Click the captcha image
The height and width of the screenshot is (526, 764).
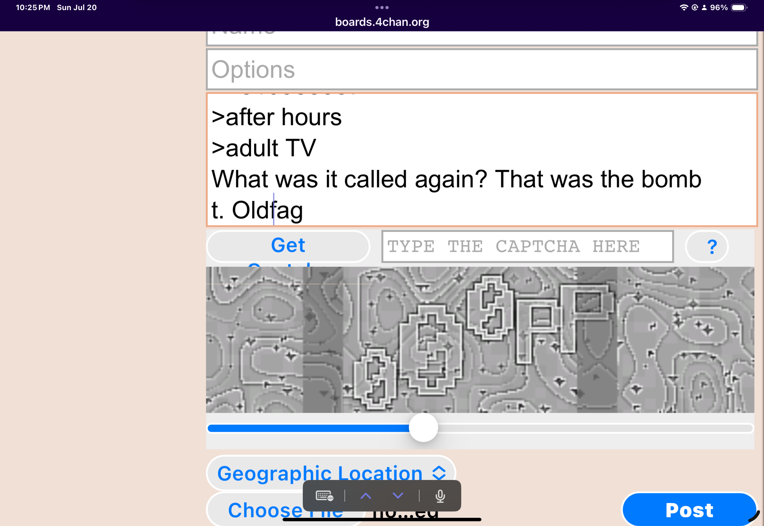480,339
